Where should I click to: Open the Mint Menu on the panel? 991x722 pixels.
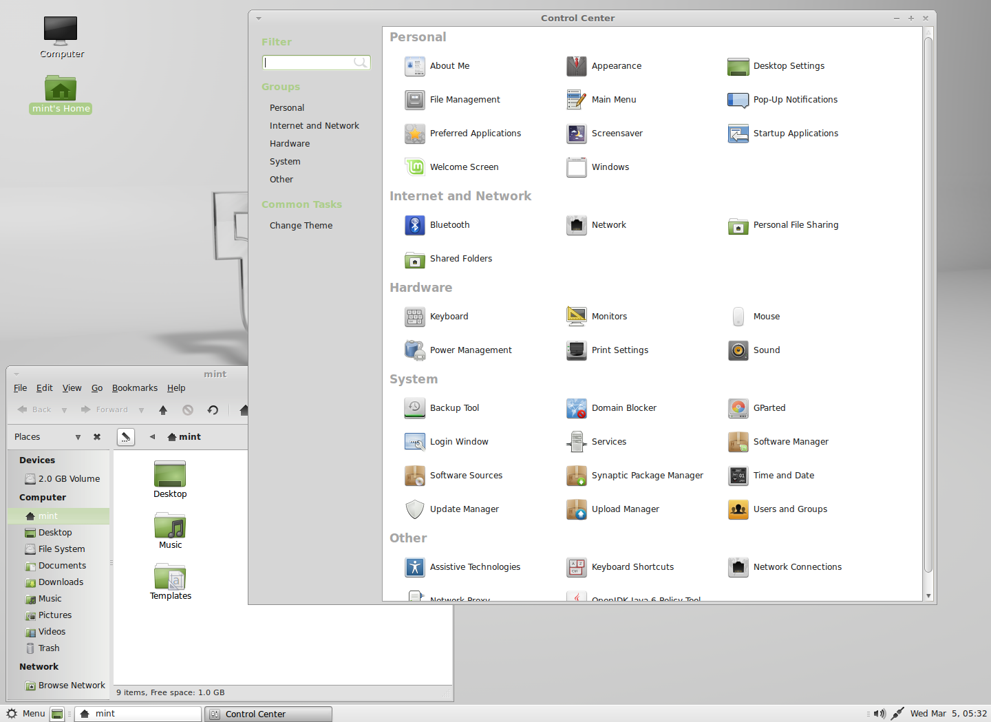(25, 714)
